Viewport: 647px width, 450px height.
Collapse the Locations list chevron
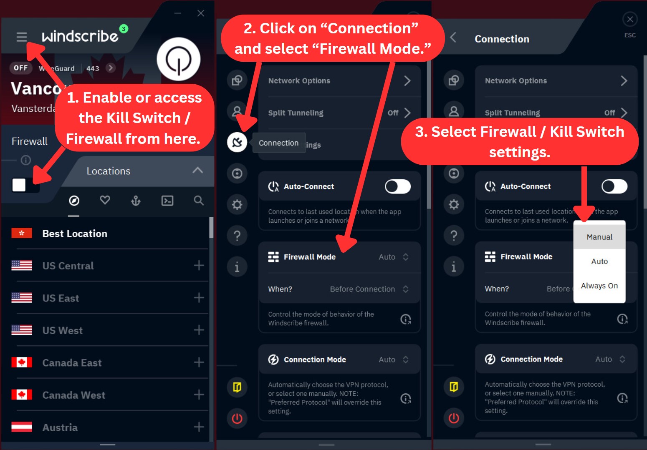pos(198,170)
